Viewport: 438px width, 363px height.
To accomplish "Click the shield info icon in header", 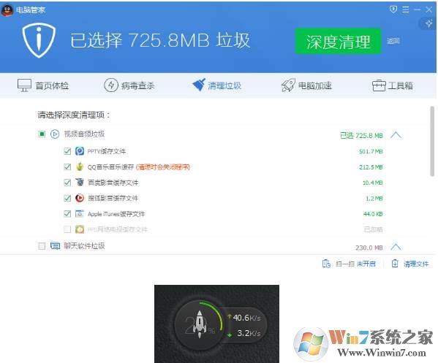I will pyautogui.click(x=39, y=40).
